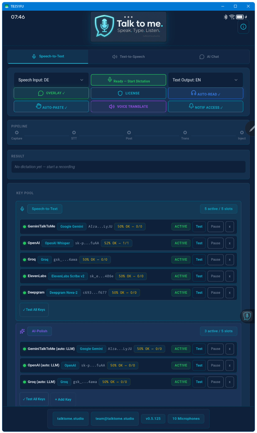This screenshot has height=433, width=257.
Task: Click the result field 'No dictation yet'
Action: tap(128, 167)
